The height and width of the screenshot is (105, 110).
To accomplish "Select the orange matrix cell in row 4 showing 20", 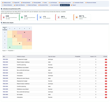I will click(15, 36).
